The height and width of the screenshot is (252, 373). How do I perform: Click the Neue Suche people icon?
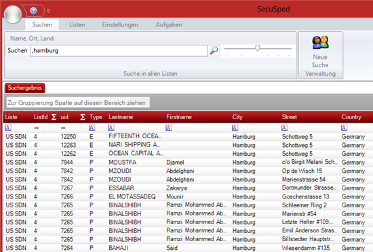(x=320, y=42)
